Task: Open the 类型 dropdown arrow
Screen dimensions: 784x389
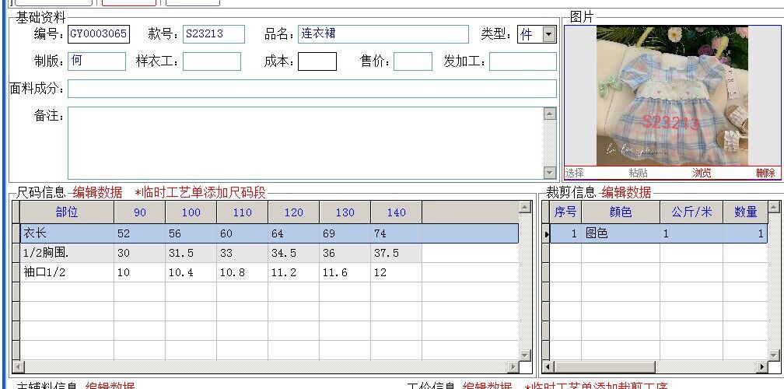Action: [x=549, y=34]
